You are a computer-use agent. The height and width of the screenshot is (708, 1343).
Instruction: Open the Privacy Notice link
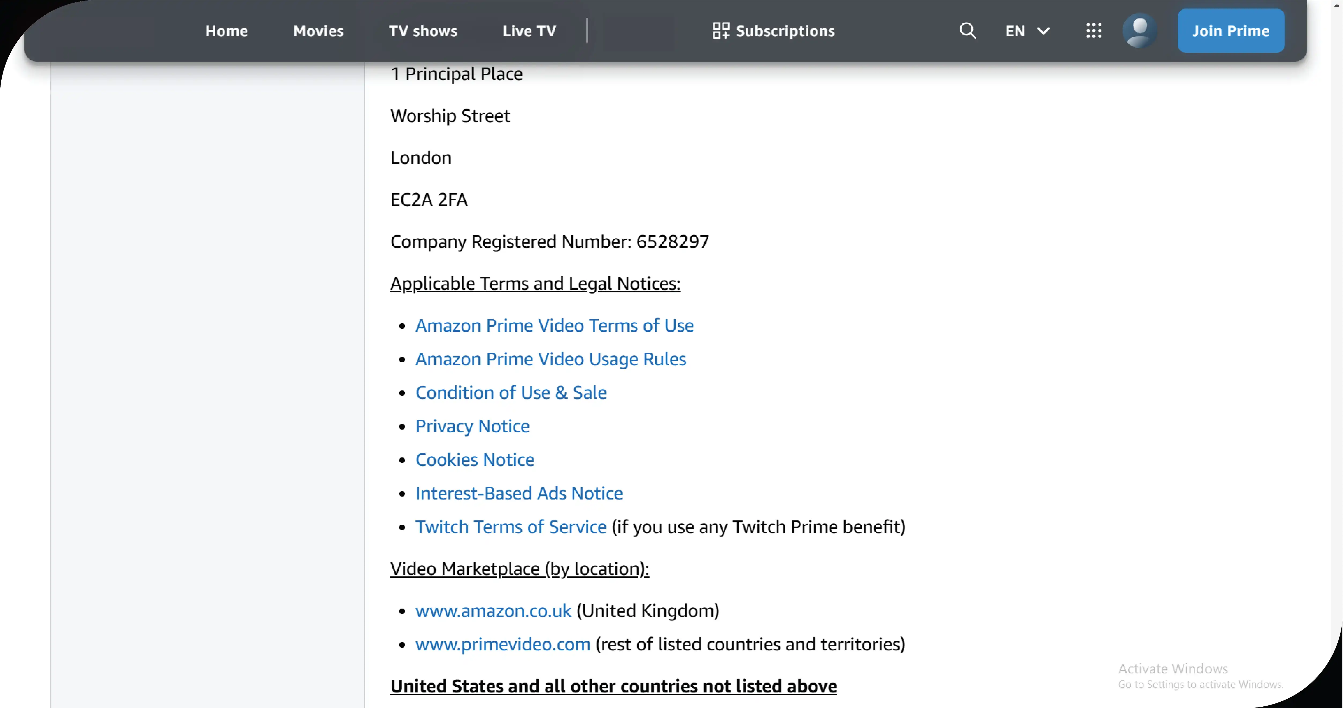472,426
